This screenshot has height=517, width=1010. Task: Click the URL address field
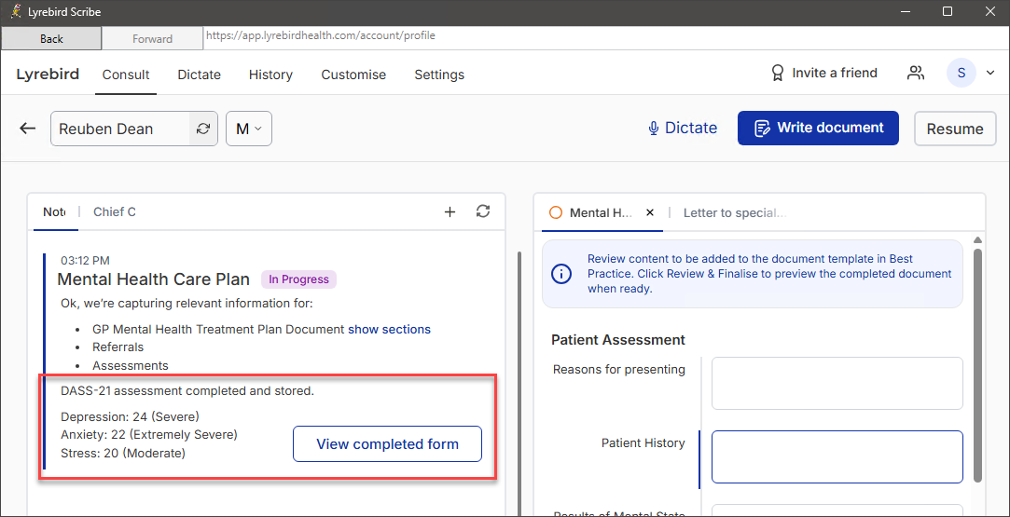point(605,36)
